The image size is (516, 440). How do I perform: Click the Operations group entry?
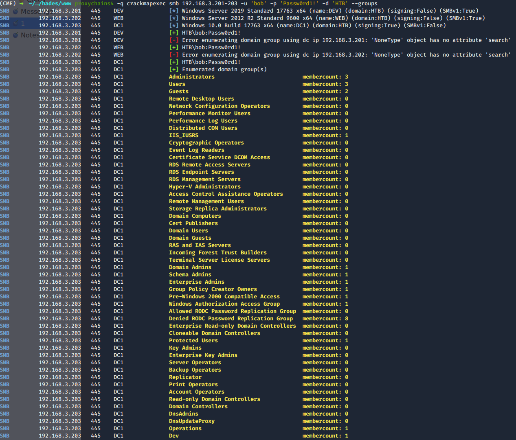pyautogui.click(x=185, y=429)
